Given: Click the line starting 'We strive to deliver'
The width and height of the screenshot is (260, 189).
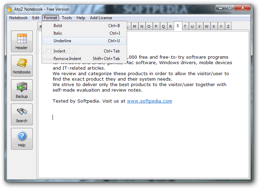Looking at the screenshot, I should pos(139,85).
